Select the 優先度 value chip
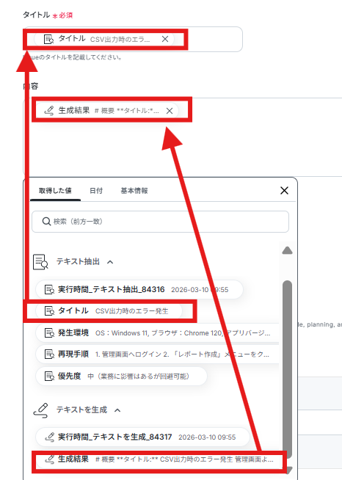The height and width of the screenshot is (480, 342). 122,377
